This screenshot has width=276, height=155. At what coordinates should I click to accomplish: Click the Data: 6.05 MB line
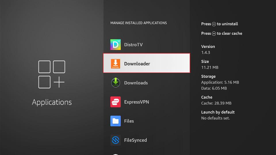(214, 88)
